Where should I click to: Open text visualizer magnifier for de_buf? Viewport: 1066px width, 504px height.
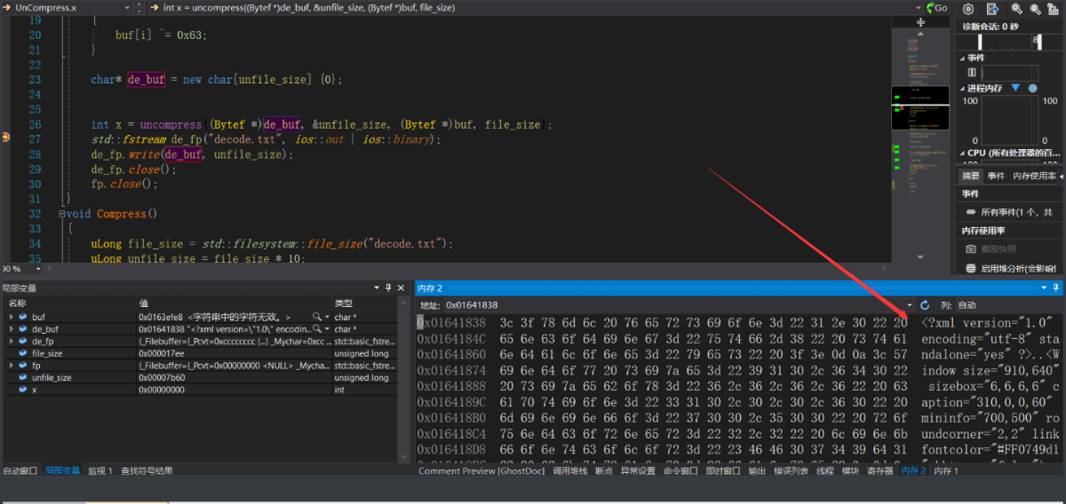(315, 329)
